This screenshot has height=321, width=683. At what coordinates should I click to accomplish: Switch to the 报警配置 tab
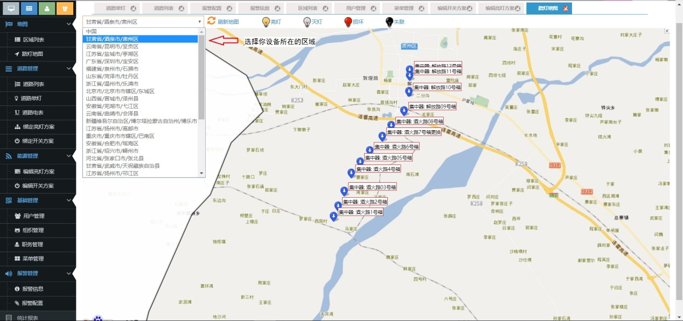click(x=199, y=9)
